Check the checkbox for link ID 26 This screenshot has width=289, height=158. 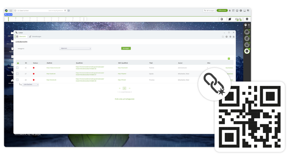point(17,68)
